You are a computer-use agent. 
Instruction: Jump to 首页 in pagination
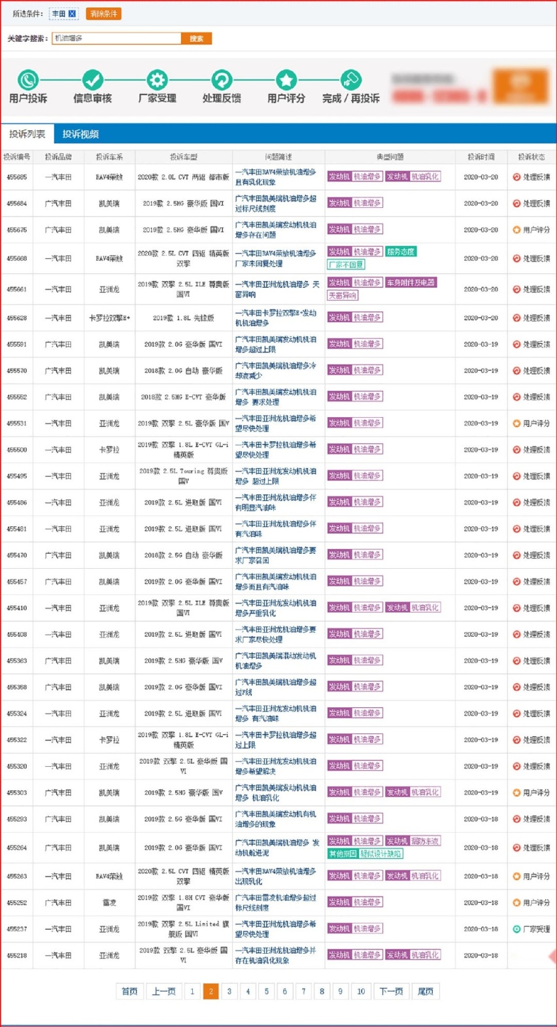click(x=129, y=991)
